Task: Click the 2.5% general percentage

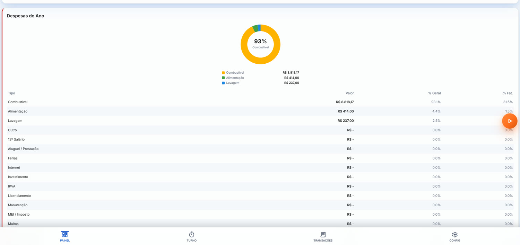Action: [x=436, y=121]
